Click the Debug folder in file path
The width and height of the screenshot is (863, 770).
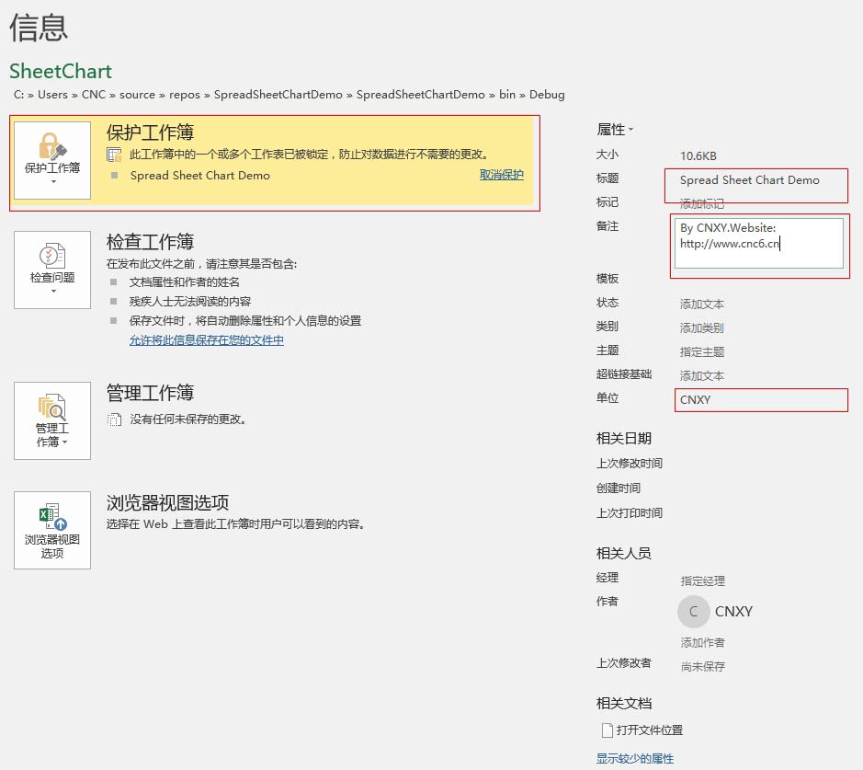[x=547, y=95]
